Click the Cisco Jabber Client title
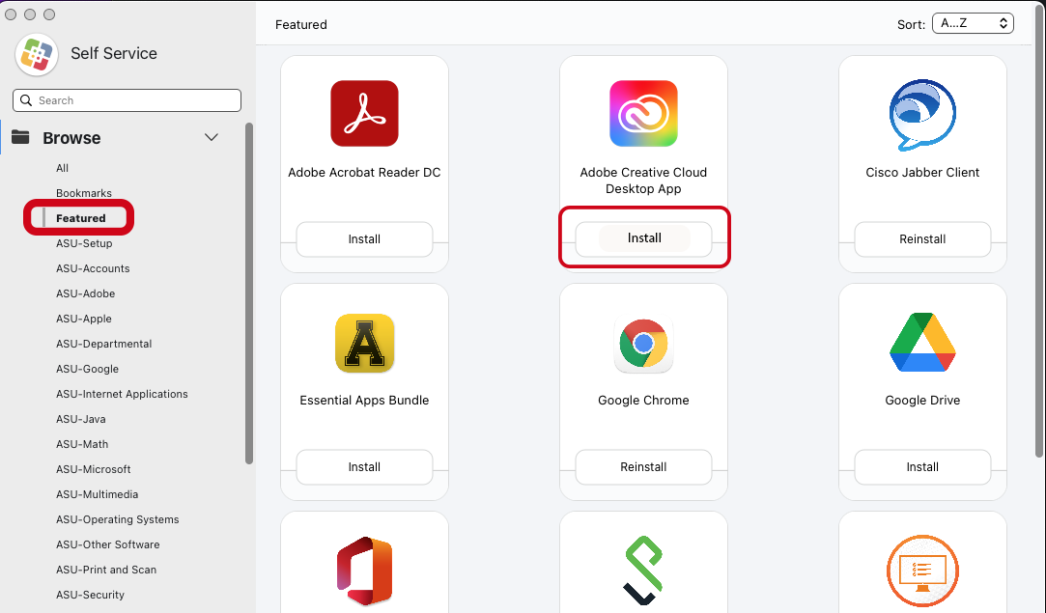This screenshot has width=1046, height=613. tap(922, 172)
